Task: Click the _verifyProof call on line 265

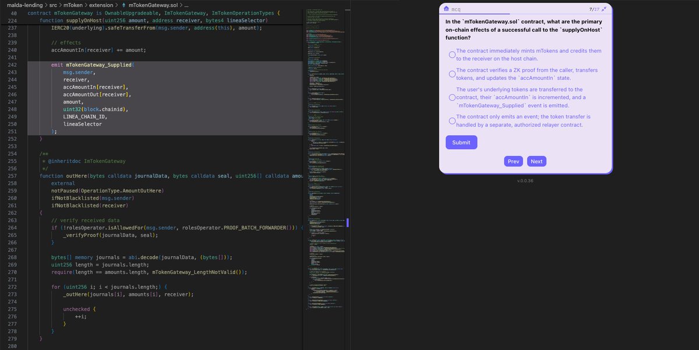Action: point(110,235)
